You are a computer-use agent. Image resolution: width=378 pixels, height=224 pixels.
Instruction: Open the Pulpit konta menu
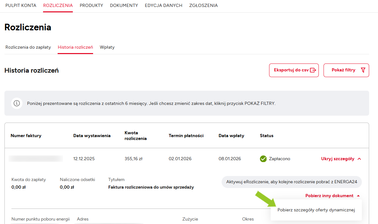21,5
